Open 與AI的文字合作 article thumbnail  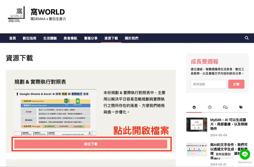tap(197, 150)
